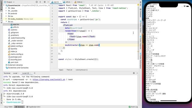Hide the Terminal panel with minus icon

[137, 73]
